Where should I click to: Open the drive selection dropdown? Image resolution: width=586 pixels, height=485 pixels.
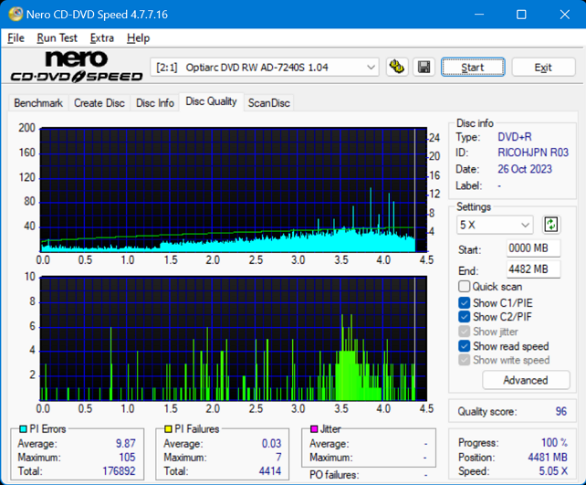tap(265, 68)
